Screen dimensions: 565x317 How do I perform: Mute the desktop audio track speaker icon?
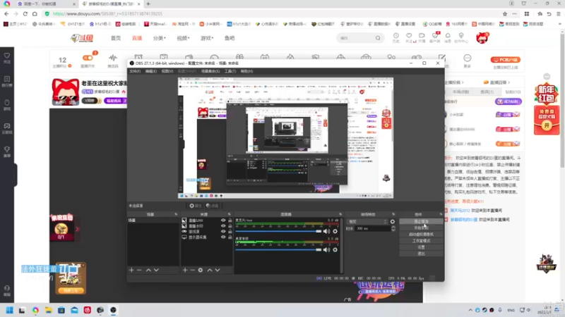tap(326, 249)
